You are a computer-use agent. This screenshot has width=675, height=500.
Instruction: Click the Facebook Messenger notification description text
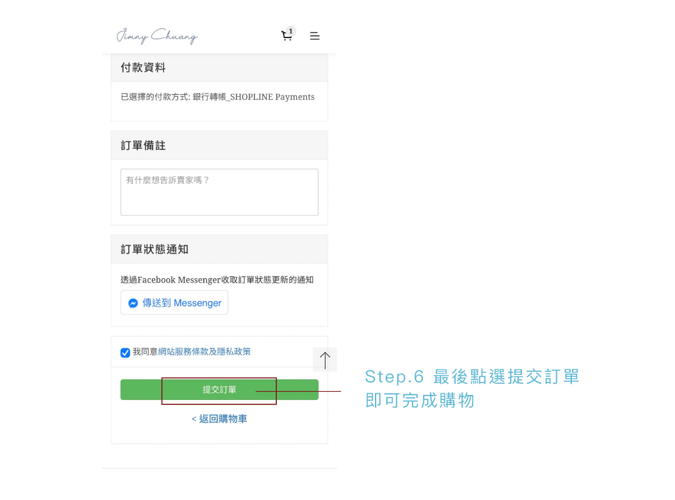click(x=217, y=280)
